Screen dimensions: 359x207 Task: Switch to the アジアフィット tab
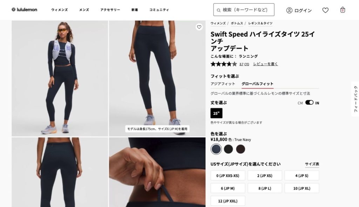(x=223, y=84)
